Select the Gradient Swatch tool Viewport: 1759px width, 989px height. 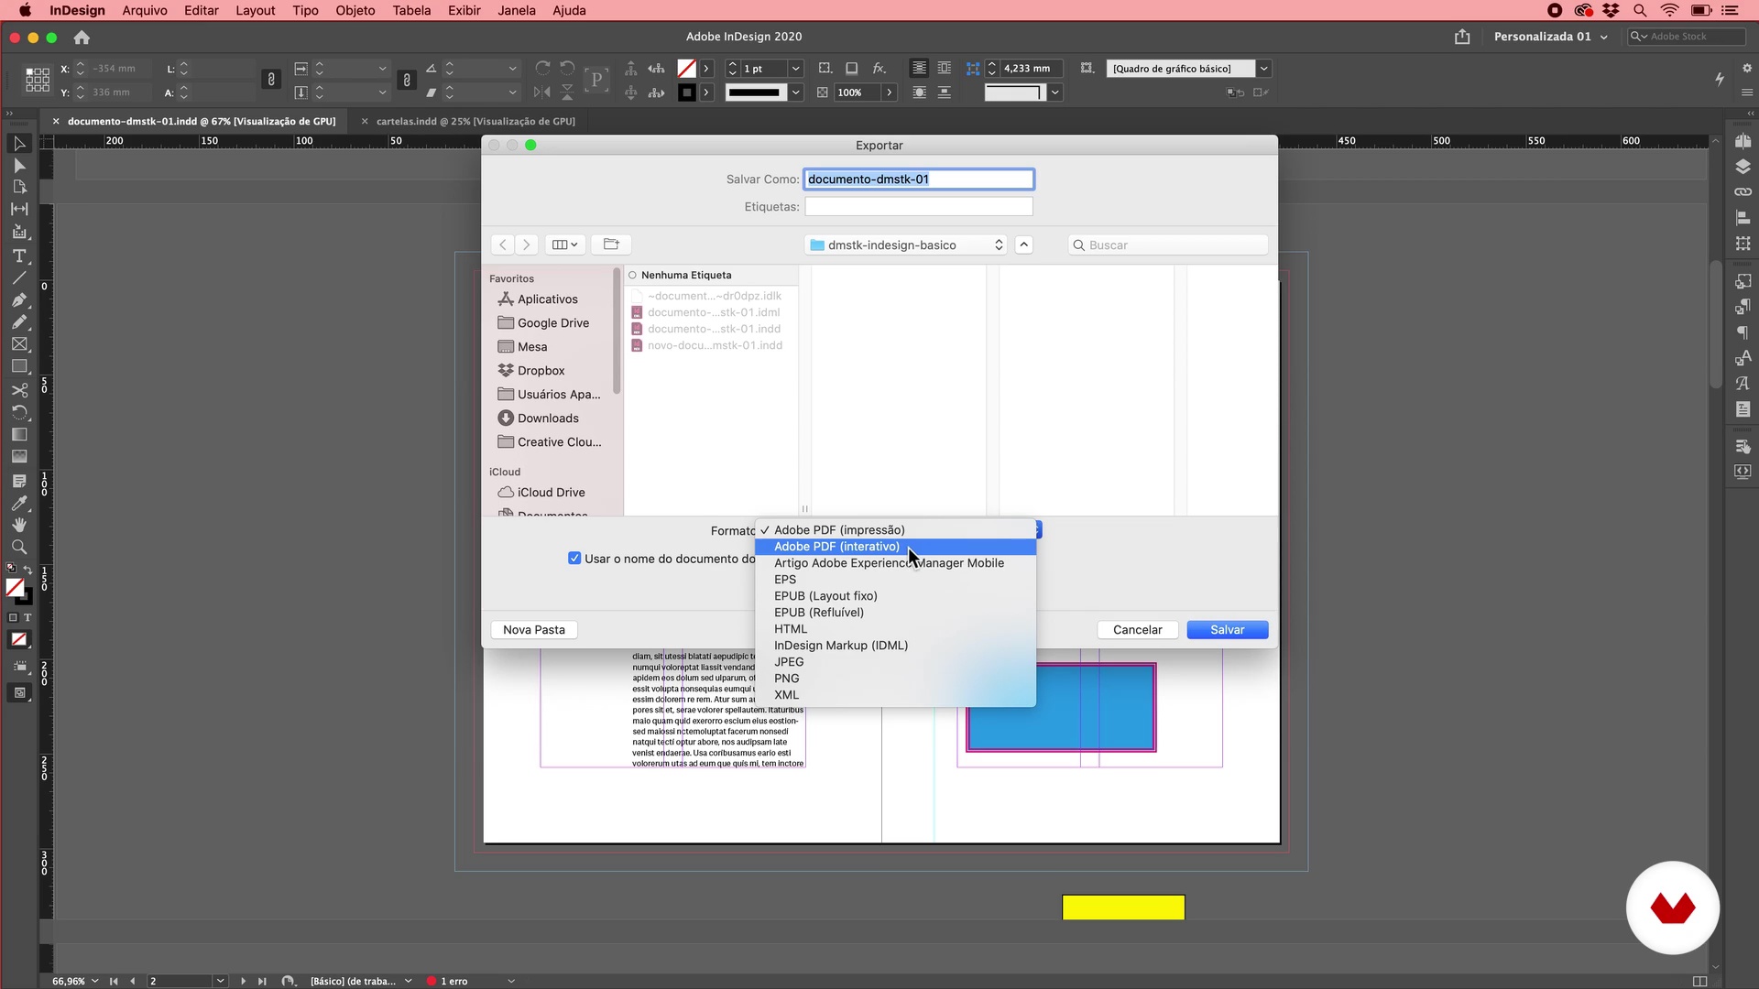18,434
